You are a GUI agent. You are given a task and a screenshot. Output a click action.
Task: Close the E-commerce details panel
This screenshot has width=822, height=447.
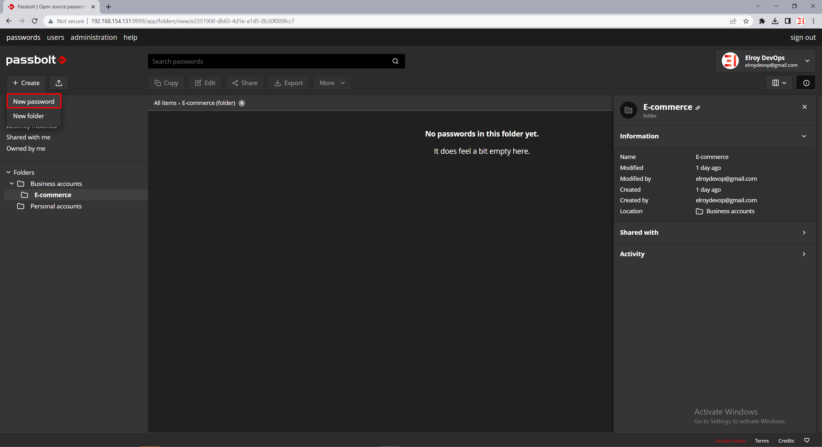[804, 107]
